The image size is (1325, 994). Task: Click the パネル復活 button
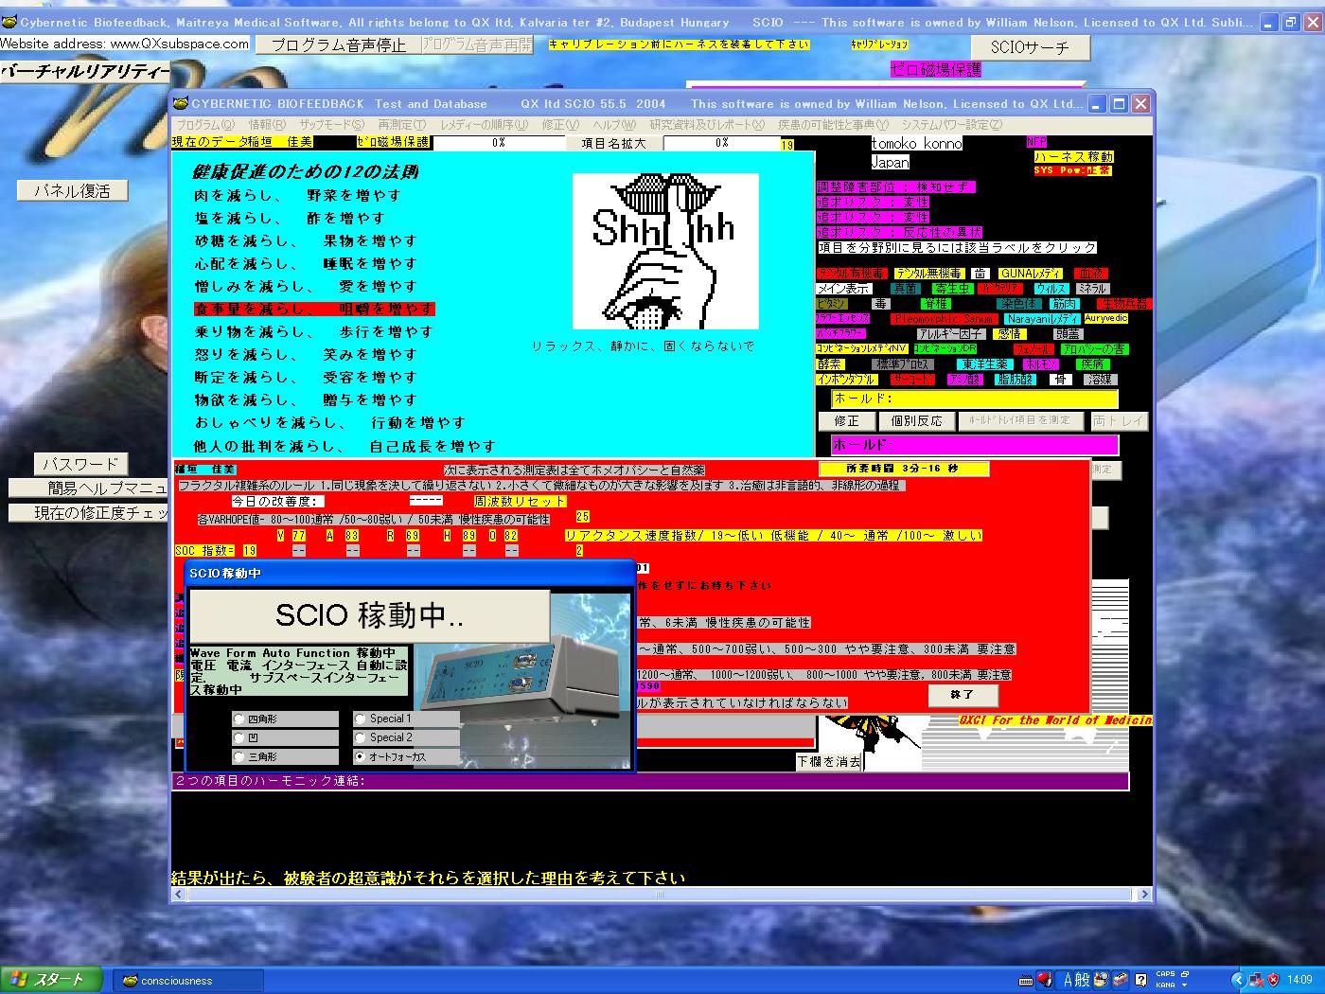tap(72, 190)
